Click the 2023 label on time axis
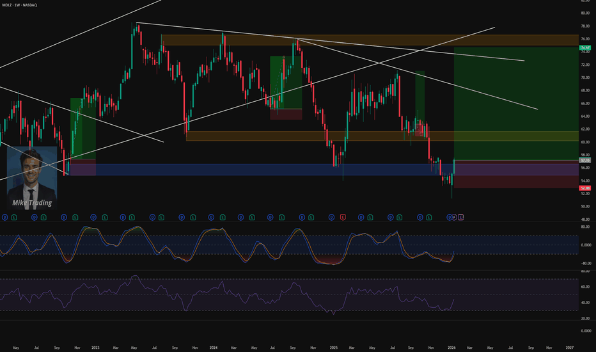The width and height of the screenshot is (596, 352). [95, 348]
